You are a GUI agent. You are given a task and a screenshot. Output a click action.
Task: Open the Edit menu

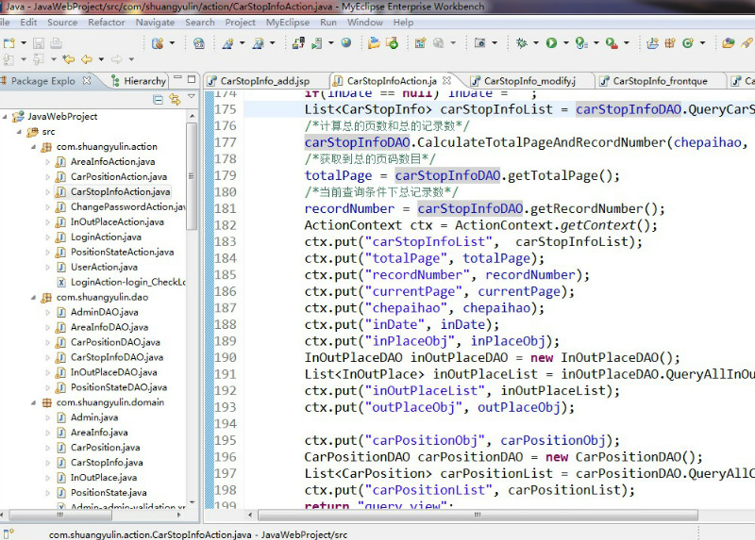click(x=28, y=22)
